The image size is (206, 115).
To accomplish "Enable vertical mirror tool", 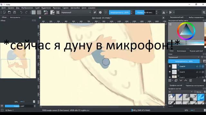I will point(171,12).
